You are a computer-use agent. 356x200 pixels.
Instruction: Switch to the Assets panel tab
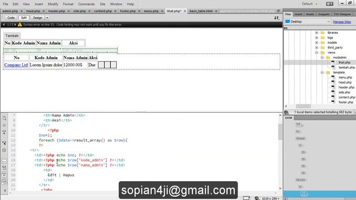pos(310,14)
